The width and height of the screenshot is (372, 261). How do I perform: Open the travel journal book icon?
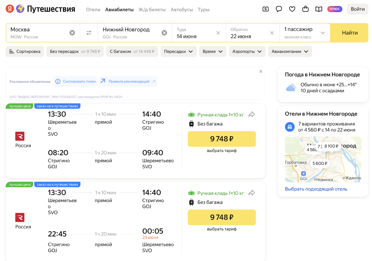tap(319, 9)
